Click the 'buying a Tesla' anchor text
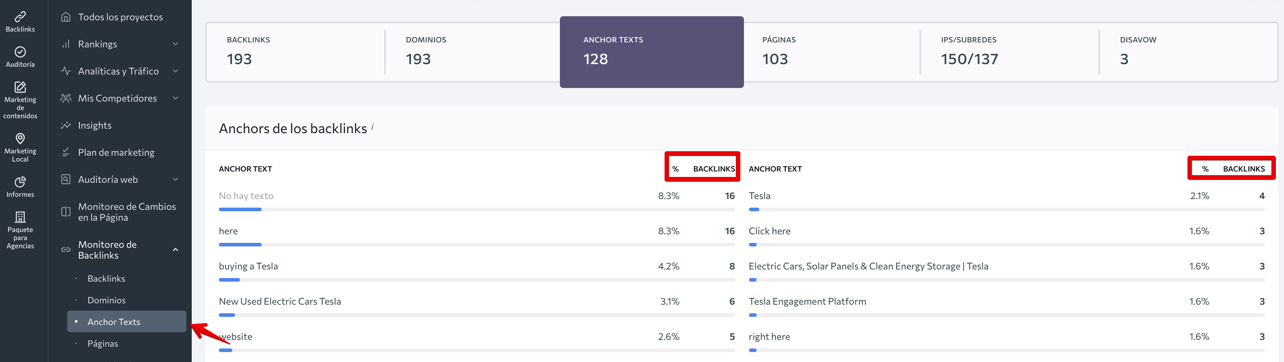This screenshot has width=1284, height=362. click(248, 266)
